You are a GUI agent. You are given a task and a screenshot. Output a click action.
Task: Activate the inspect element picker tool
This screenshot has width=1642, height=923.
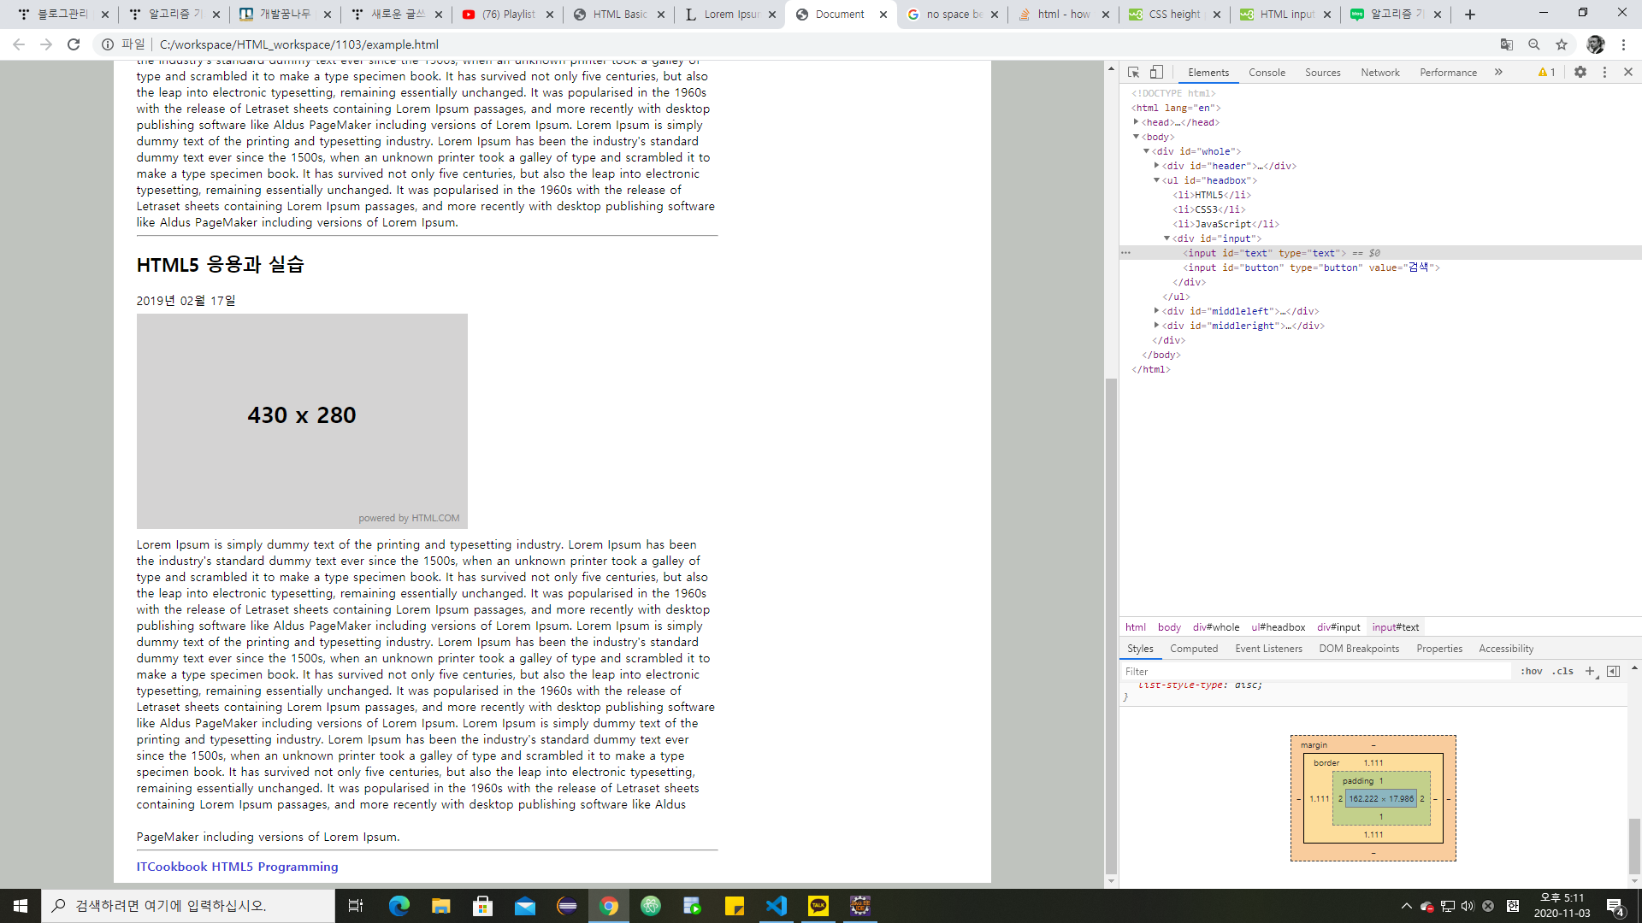(x=1133, y=73)
